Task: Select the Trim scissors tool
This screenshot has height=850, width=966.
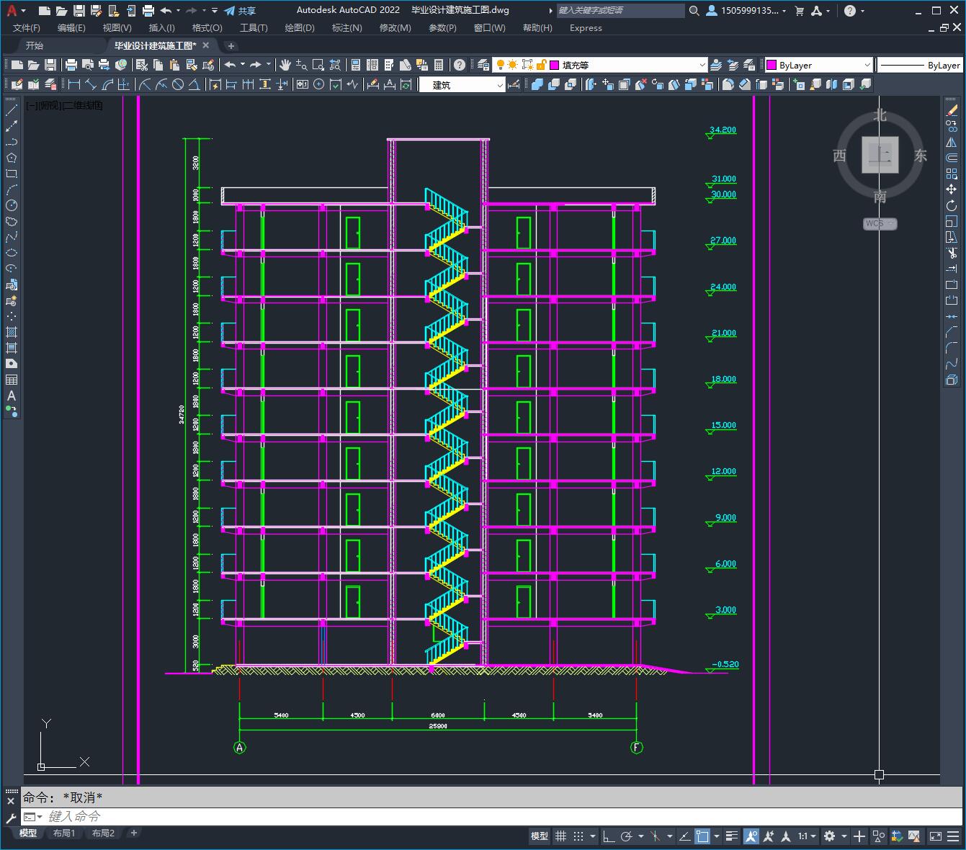Action: tap(952, 253)
